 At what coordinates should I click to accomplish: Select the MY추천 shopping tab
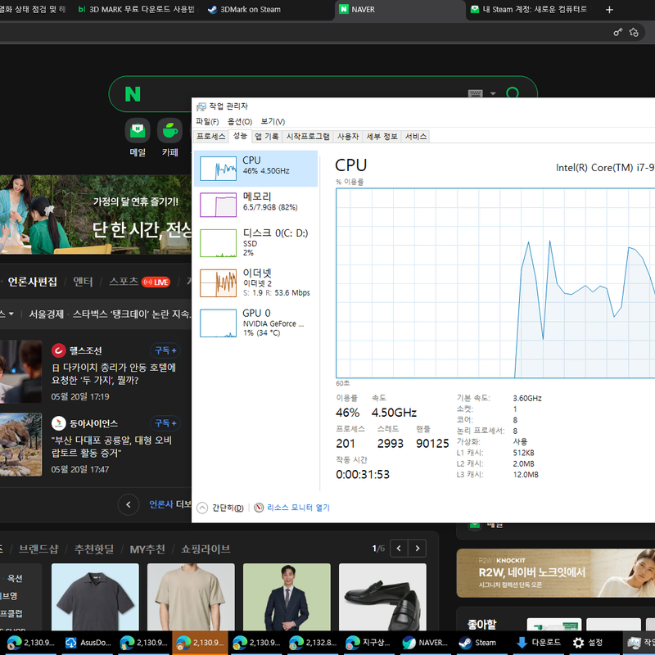pos(147,549)
